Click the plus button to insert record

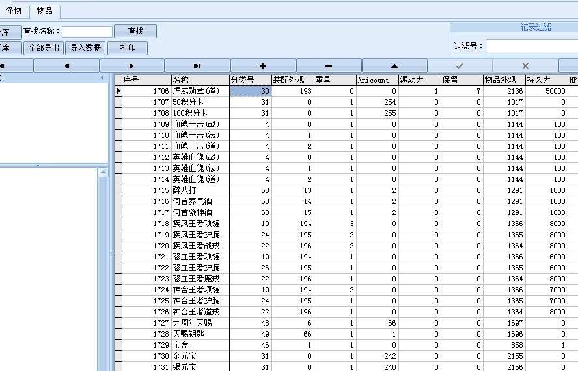click(x=263, y=66)
